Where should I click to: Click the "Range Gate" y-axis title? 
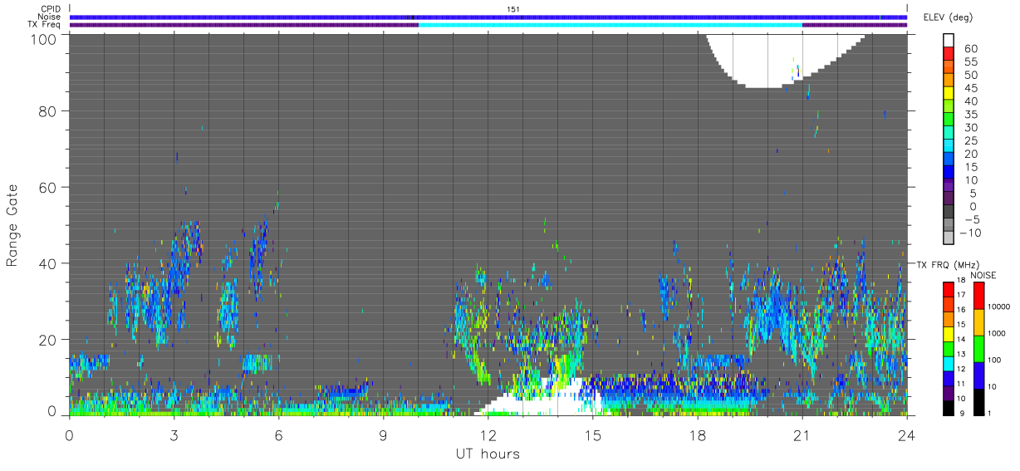click(x=12, y=225)
